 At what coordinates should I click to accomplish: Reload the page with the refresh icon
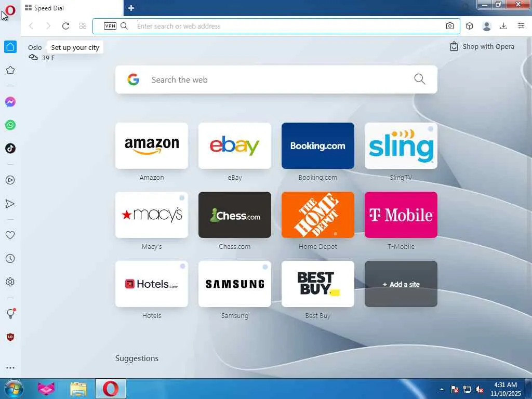tap(65, 26)
